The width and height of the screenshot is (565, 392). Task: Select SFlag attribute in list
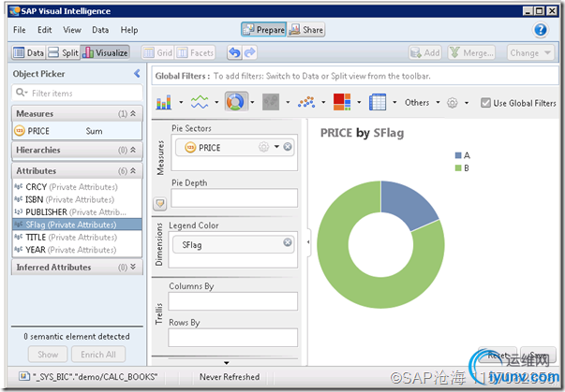pyautogui.click(x=77, y=225)
